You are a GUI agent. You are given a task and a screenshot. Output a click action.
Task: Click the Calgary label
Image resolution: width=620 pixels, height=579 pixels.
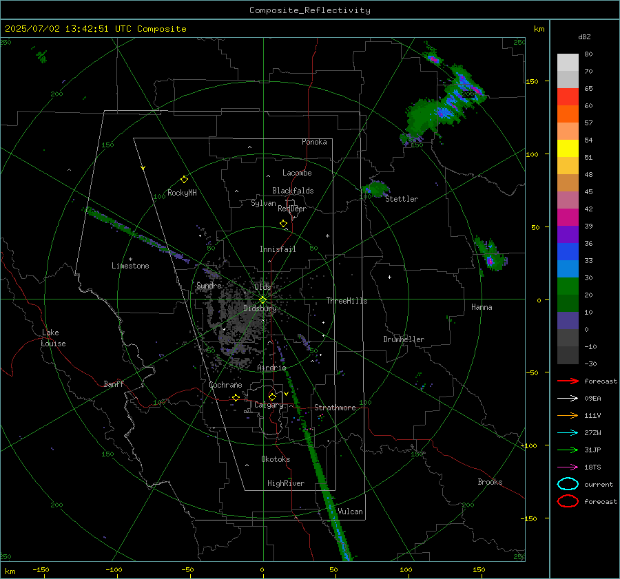pos(269,405)
